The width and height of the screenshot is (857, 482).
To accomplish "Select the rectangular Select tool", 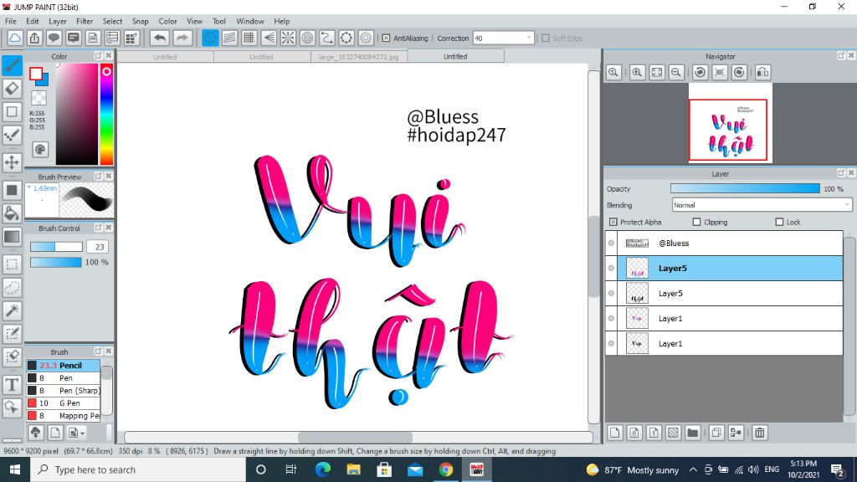I will pyautogui.click(x=12, y=264).
